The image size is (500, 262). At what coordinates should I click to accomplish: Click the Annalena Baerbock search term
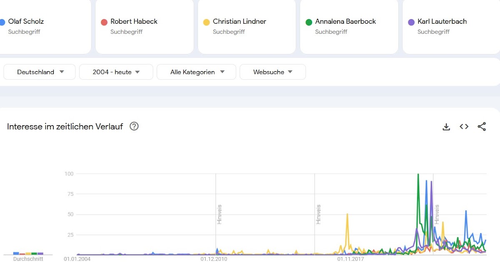coord(345,22)
